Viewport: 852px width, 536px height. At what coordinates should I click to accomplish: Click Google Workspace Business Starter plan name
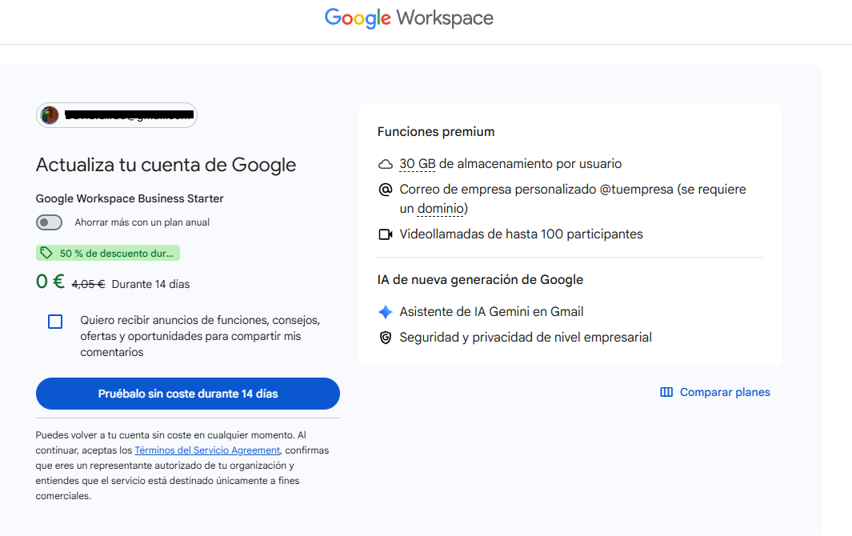point(130,198)
